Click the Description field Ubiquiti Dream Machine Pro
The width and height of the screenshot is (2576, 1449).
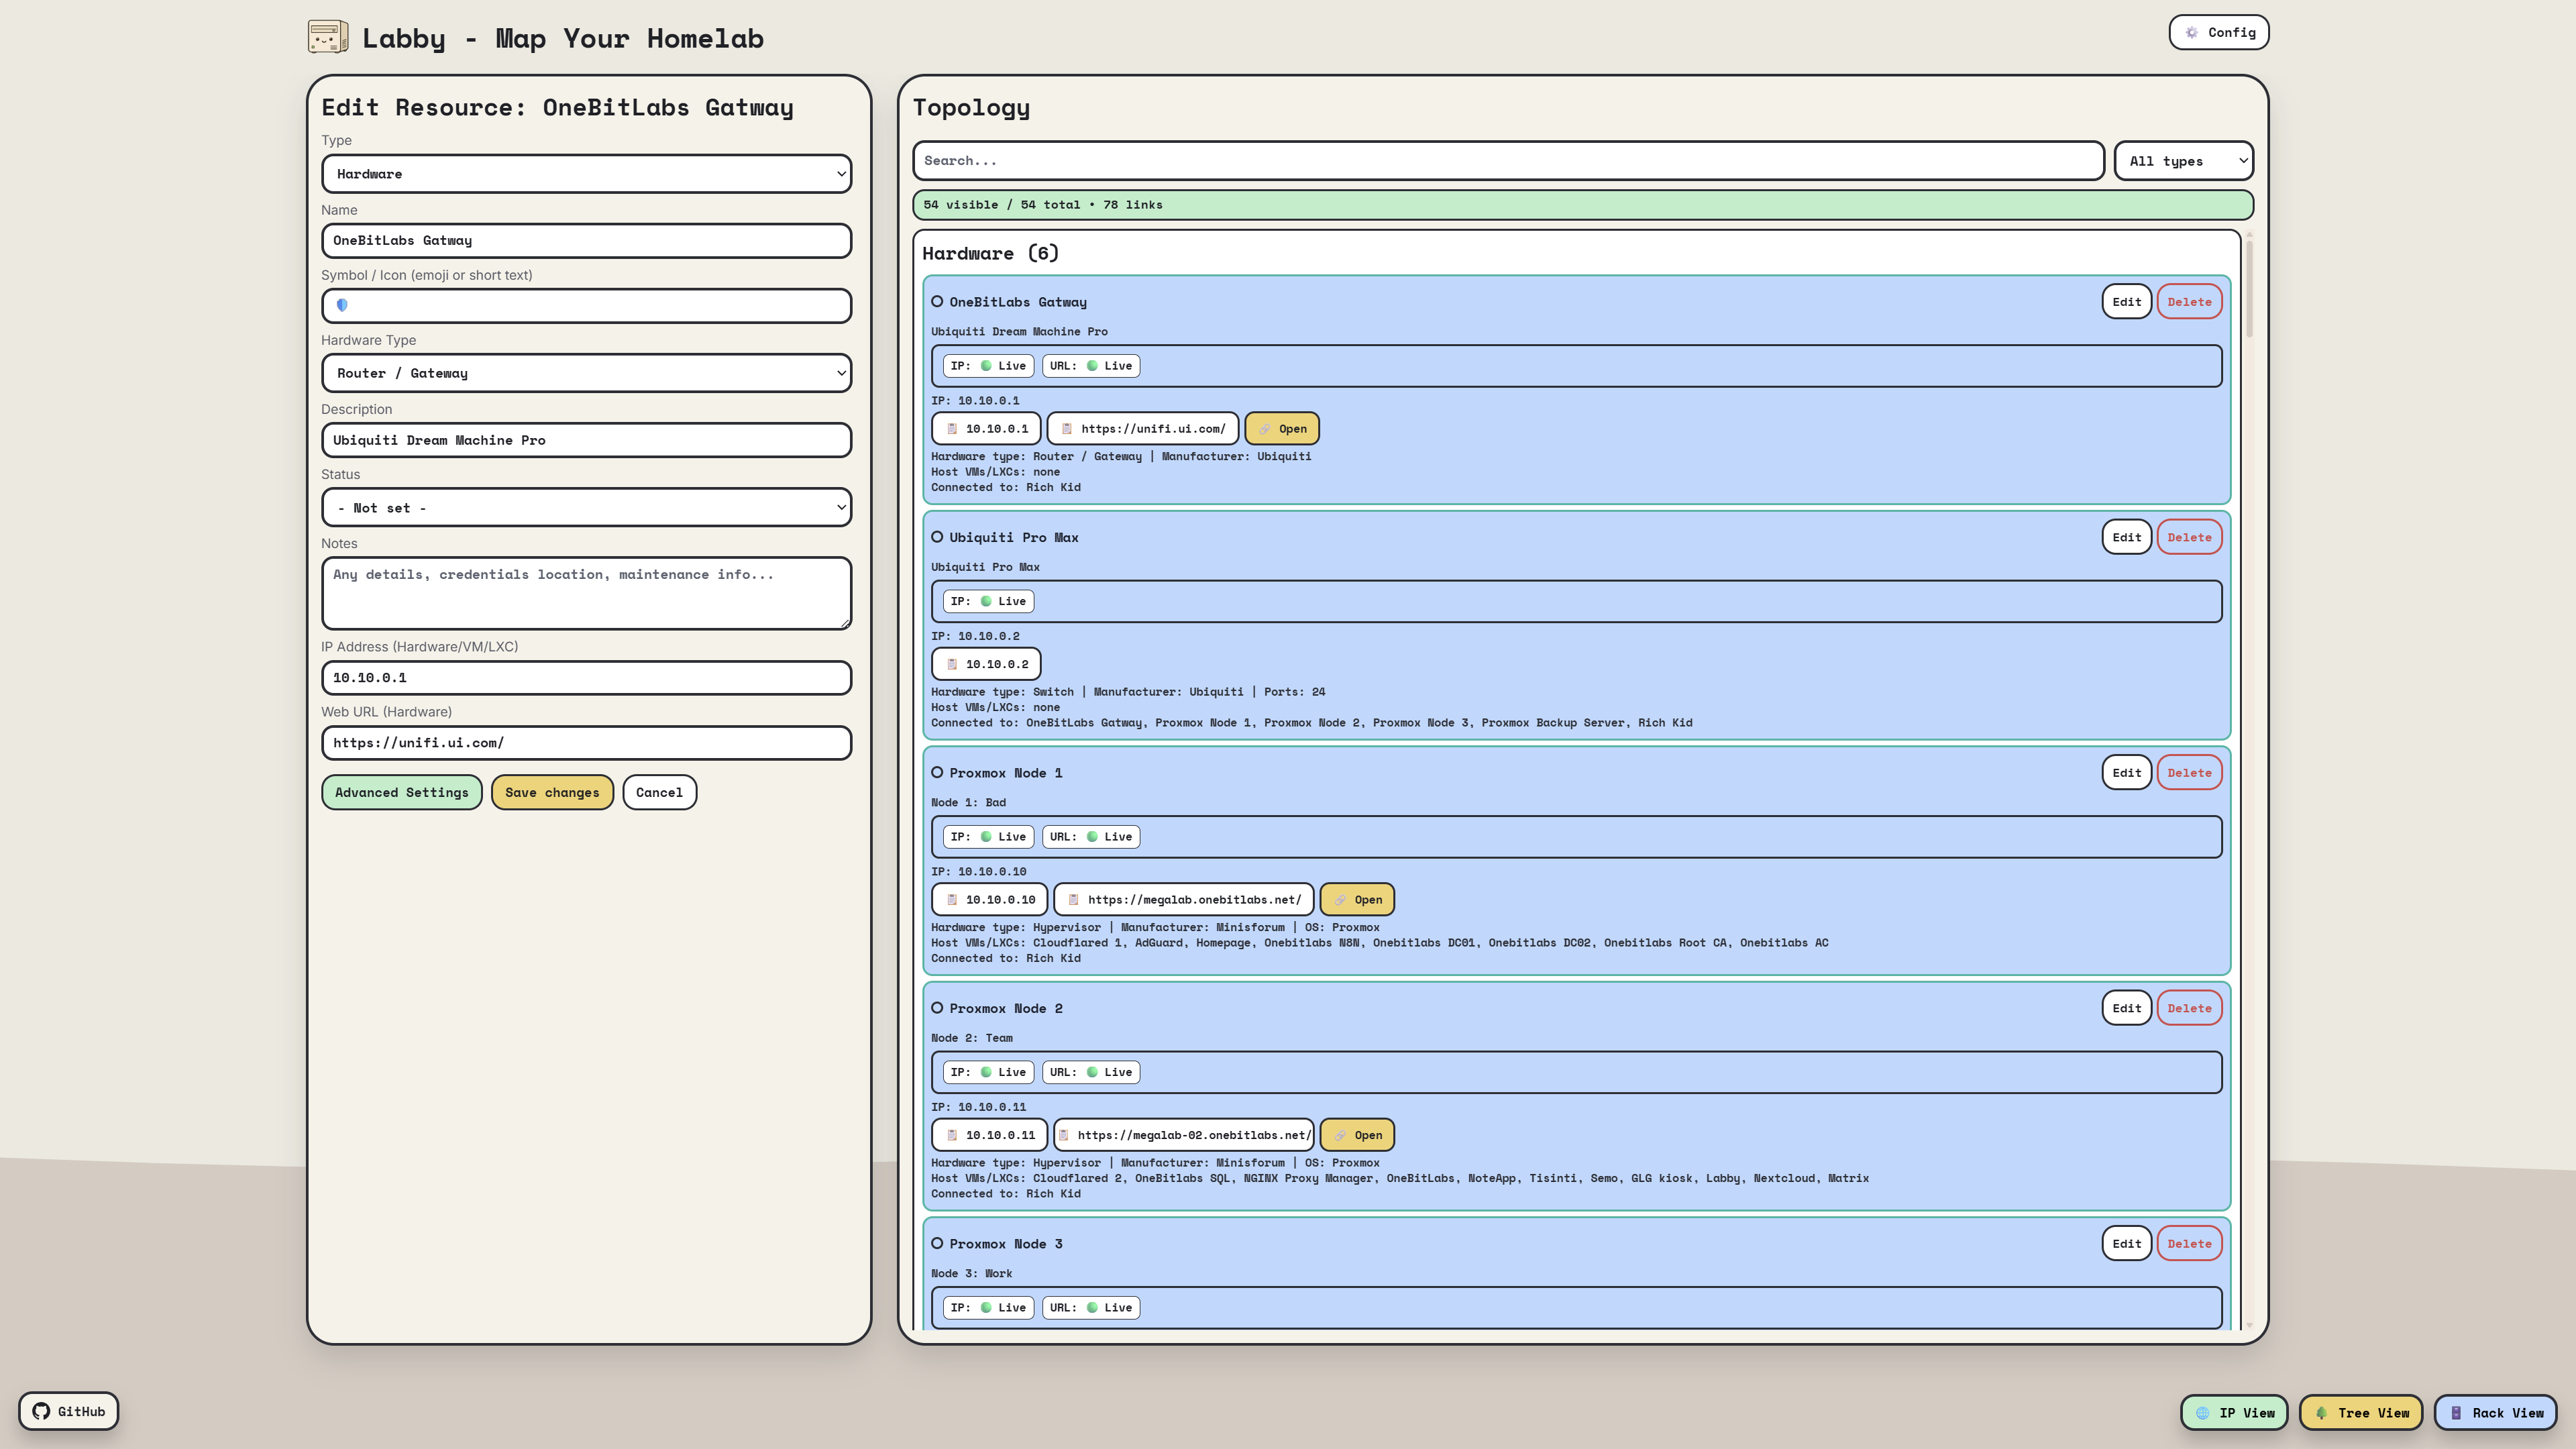click(x=586, y=440)
